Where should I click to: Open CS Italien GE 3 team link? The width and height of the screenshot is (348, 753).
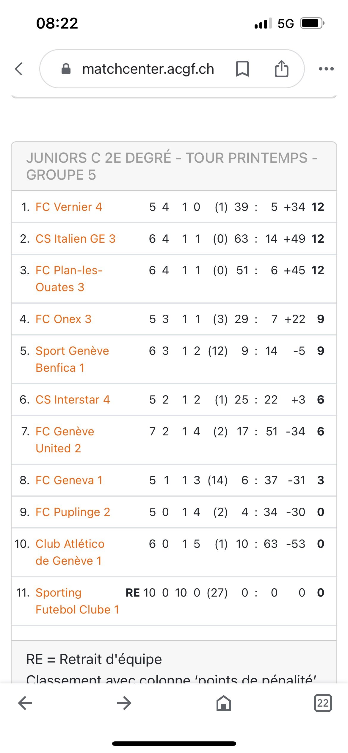76,239
